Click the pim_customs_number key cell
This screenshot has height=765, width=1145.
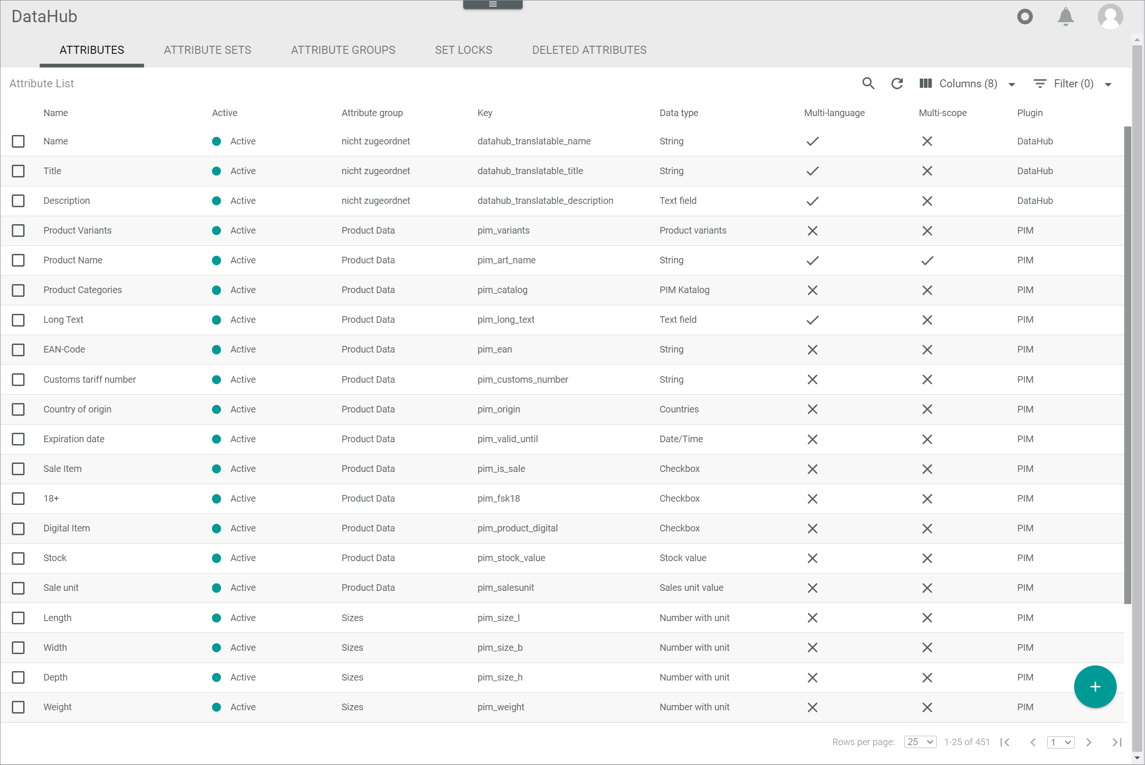pos(523,379)
